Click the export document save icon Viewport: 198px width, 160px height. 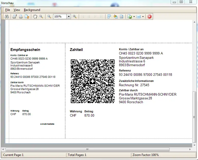(130, 16)
